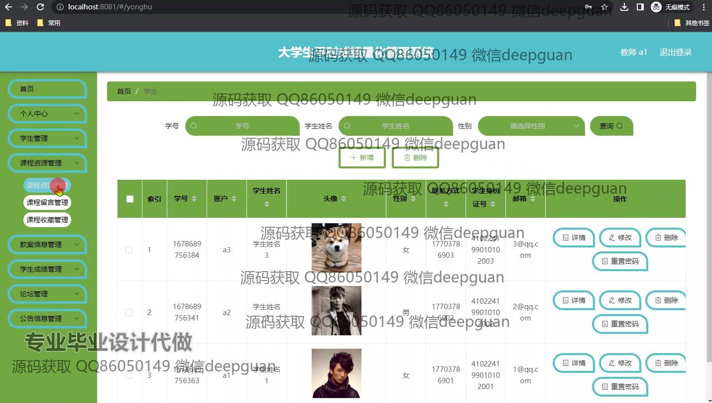This screenshot has height=403, width=712.
Task: Click the 退出登录 logout link
Action: (x=675, y=52)
